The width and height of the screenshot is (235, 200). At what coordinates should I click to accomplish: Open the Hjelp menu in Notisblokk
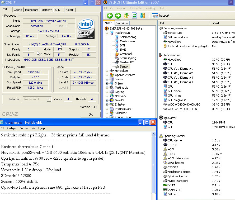click(x=41, y=128)
